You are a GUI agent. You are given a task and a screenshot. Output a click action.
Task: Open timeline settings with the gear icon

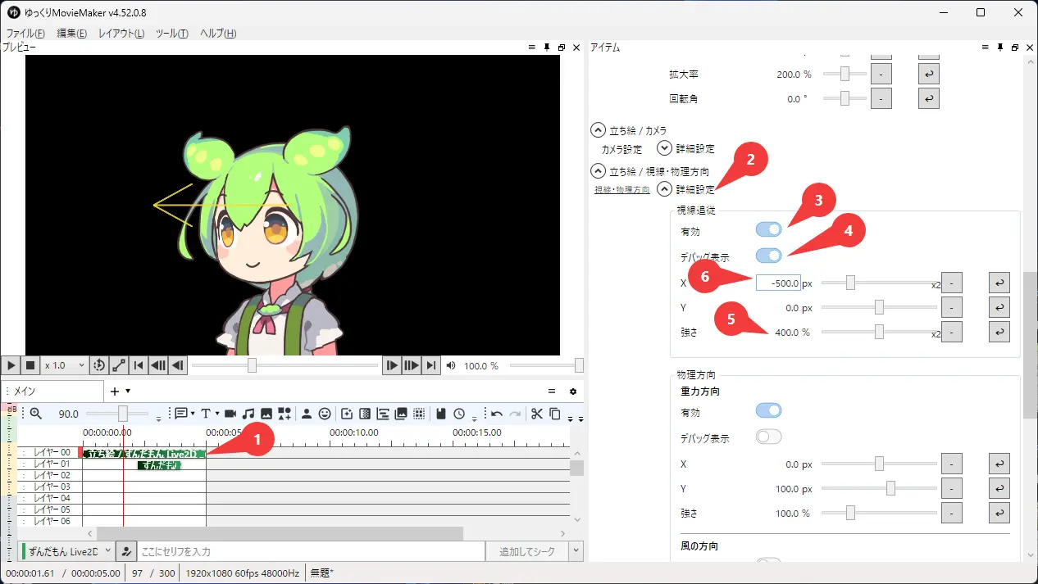(x=573, y=392)
